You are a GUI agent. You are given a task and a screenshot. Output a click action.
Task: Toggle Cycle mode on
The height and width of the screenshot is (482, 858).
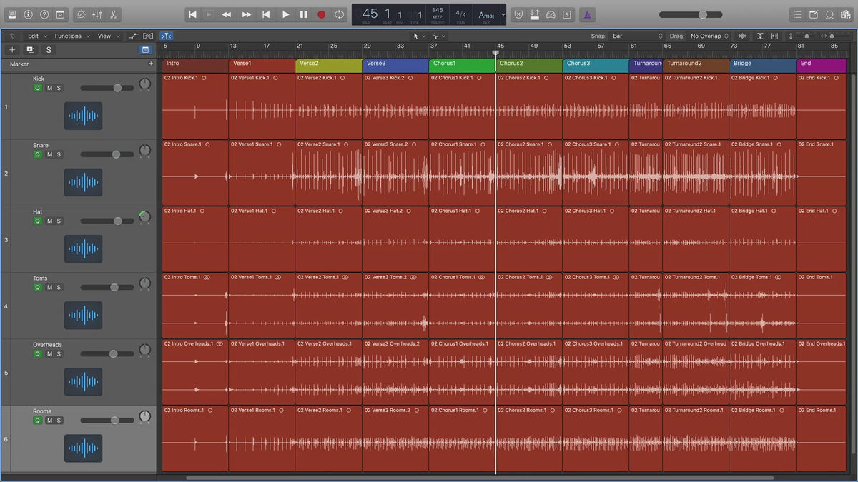(x=339, y=14)
